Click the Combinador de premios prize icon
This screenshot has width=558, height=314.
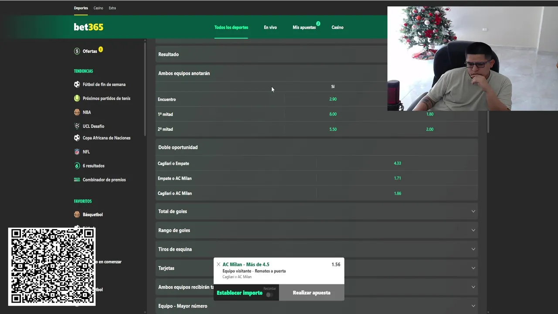pyautogui.click(x=77, y=180)
